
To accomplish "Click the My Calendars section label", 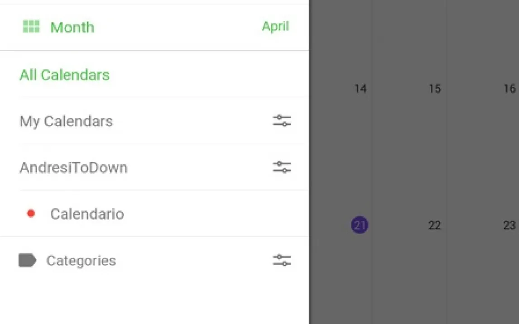I will point(66,121).
